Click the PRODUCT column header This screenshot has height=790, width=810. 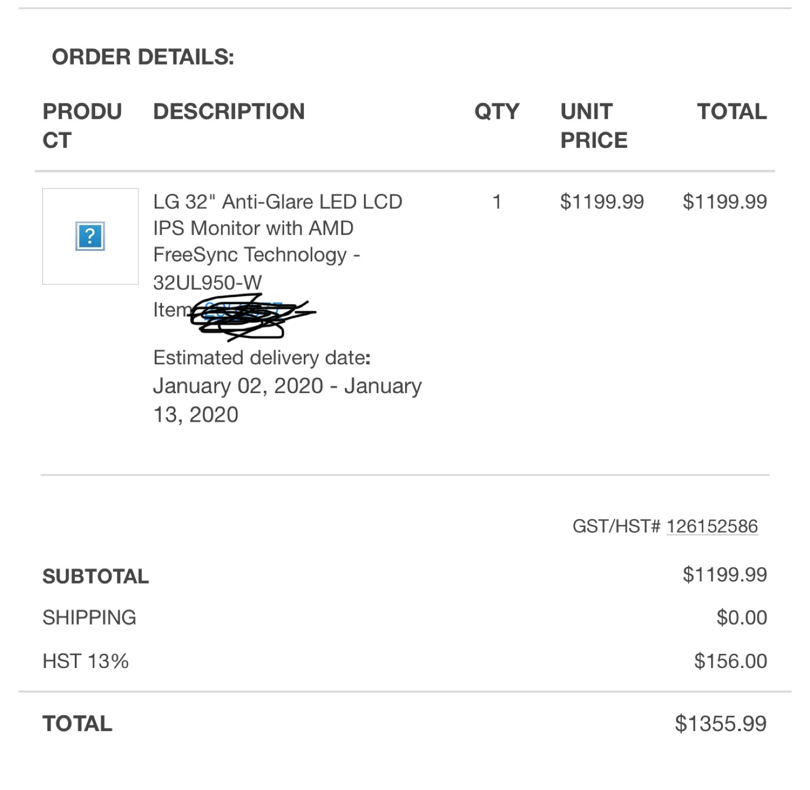pyautogui.click(x=82, y=125)
